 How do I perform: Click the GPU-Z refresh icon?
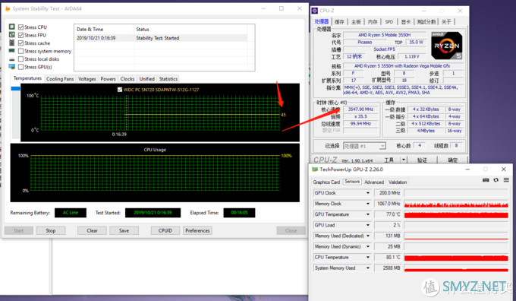(x=496, y=180)
